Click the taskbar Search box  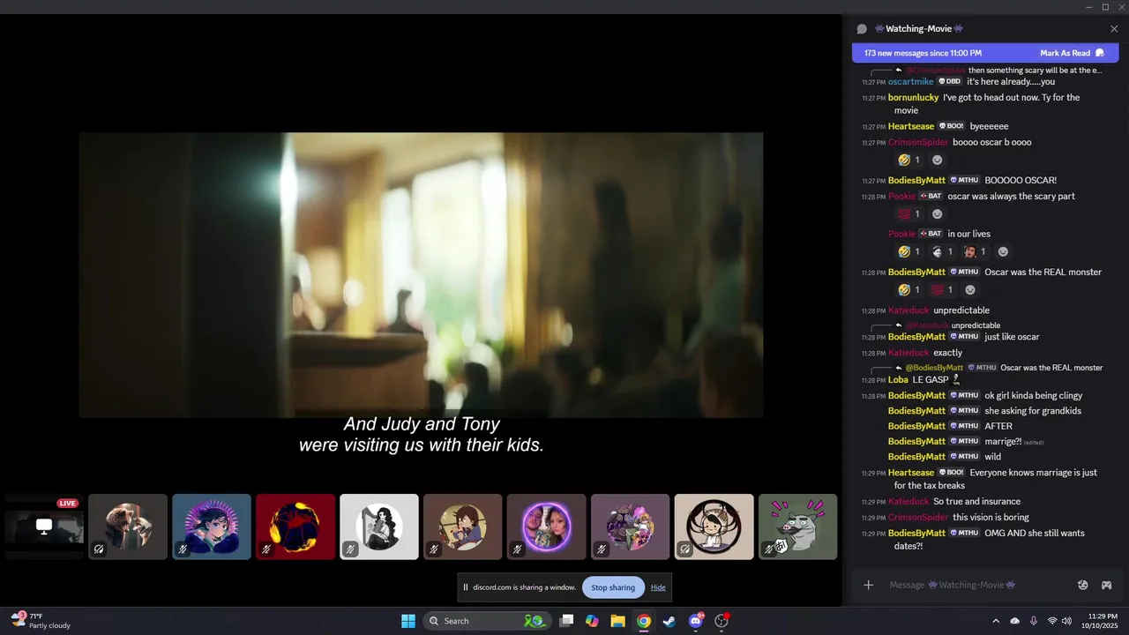coord(486,621)
